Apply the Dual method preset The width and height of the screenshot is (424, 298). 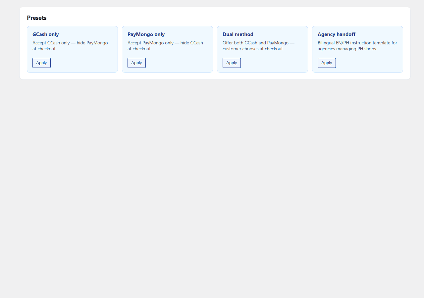click(x=232, y=63)
